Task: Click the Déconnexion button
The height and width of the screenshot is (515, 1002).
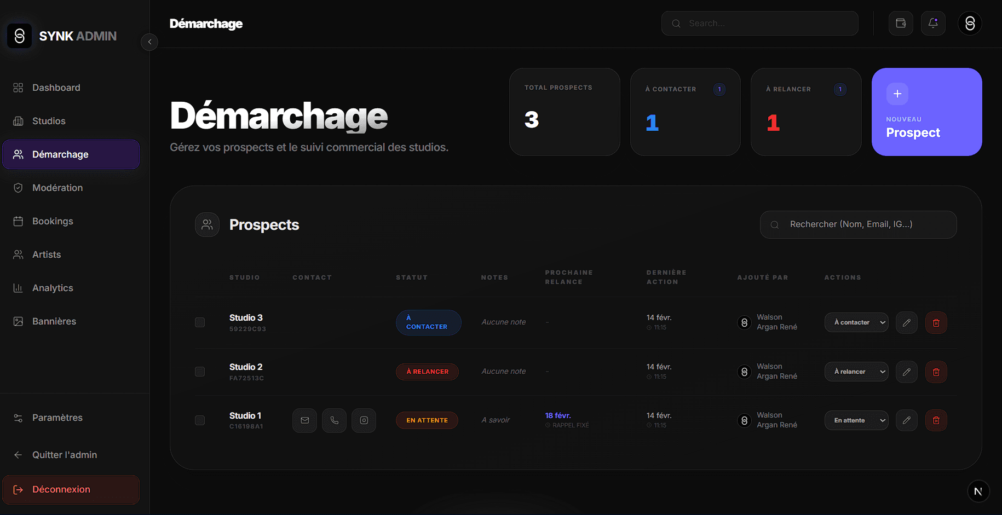Action: point(71,489)
